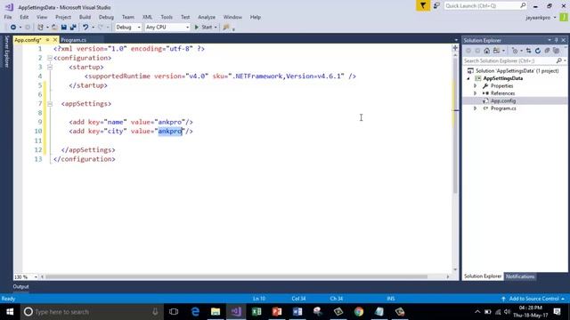
Task: Click the Solution Explorer bottom tab
Action: click(483, 276)
